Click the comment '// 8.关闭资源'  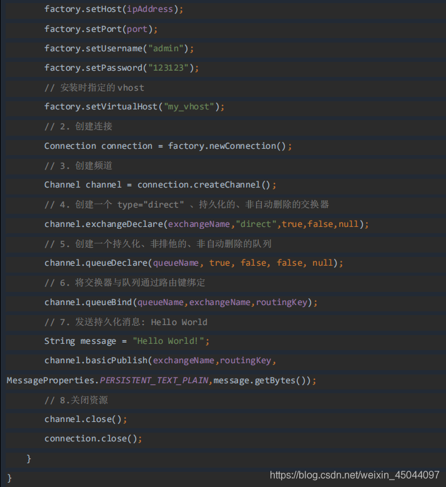coord(76,400)
